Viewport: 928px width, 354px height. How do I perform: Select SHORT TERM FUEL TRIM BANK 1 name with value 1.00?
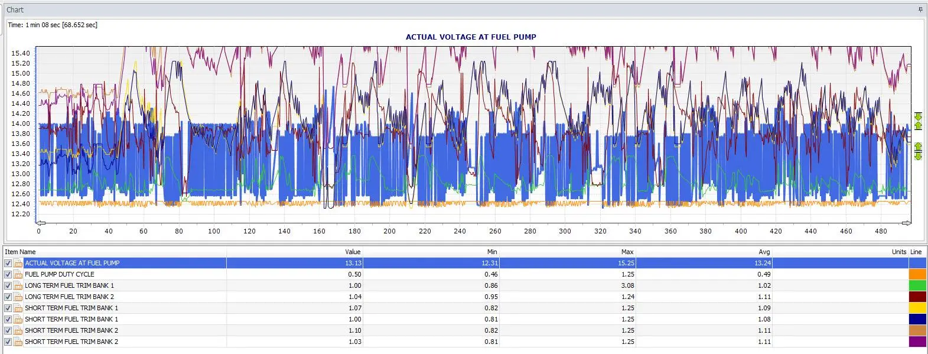click(x=71, y=320)
